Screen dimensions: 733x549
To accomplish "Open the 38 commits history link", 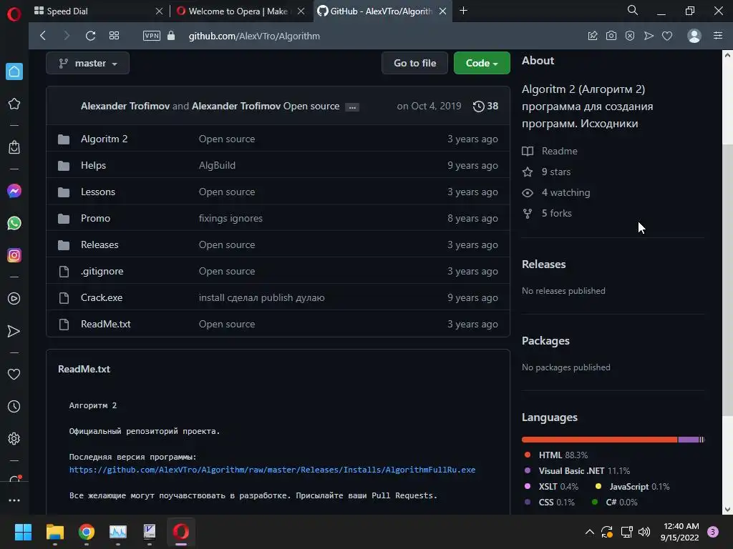I will click(486, 106).
